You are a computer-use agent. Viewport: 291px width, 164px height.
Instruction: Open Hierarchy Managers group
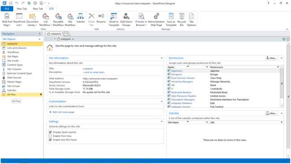182,81
